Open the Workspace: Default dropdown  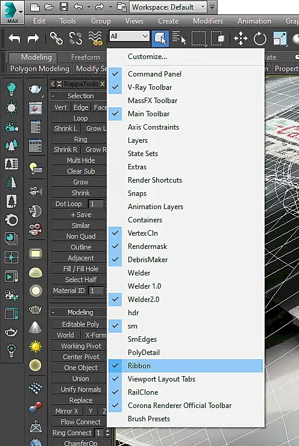(169, 7)
